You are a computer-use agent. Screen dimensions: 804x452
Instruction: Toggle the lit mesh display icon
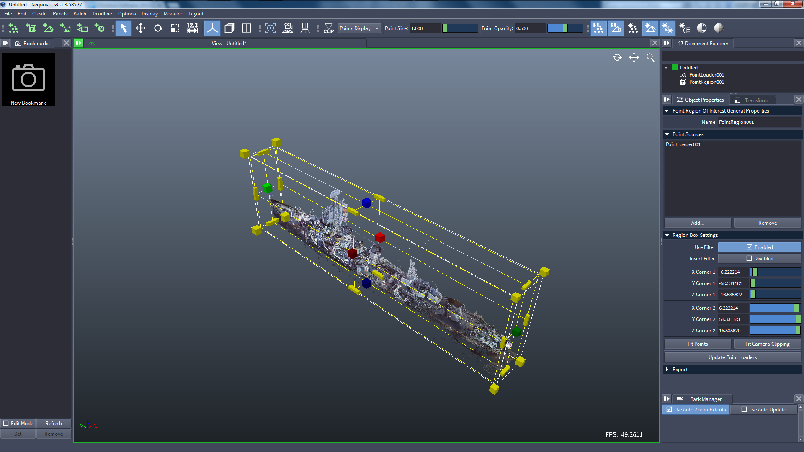click(x=616, y=28)
